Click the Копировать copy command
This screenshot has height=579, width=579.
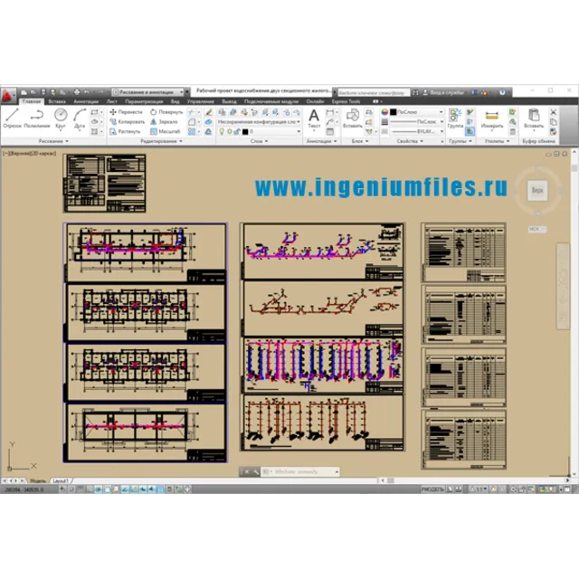[x=127, y=121]
